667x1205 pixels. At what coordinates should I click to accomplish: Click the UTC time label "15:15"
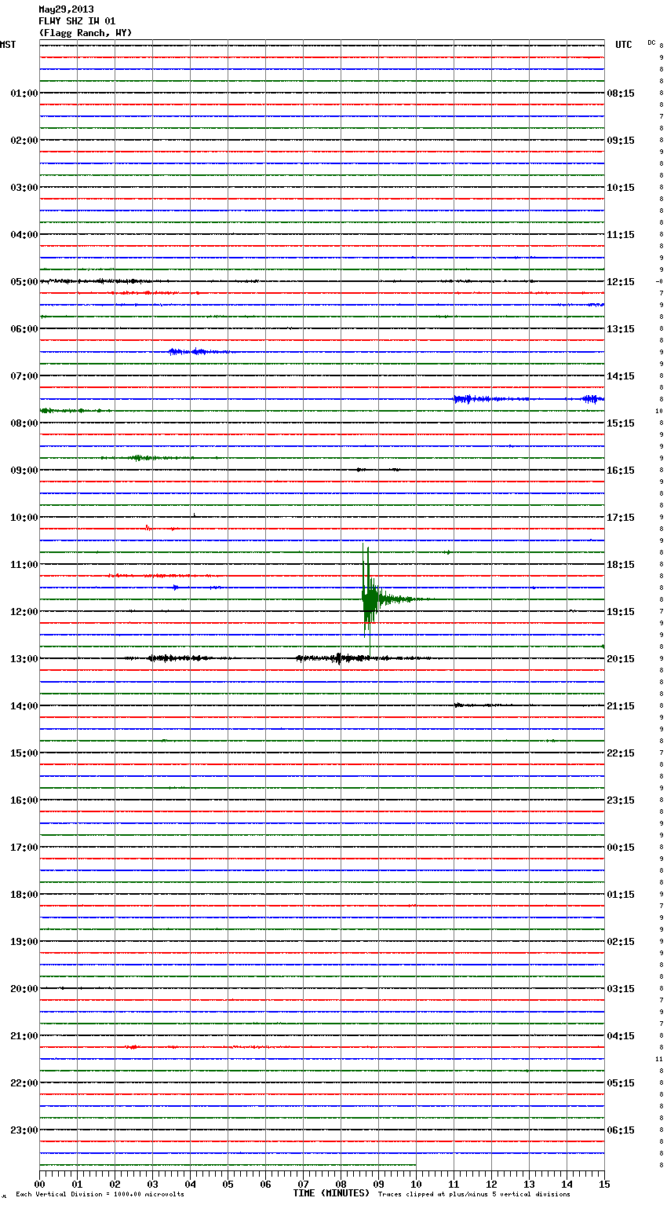621,423
